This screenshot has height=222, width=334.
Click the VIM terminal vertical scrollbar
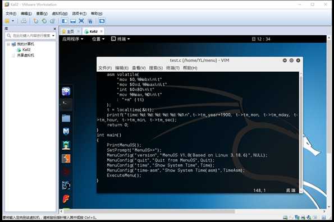301,132
